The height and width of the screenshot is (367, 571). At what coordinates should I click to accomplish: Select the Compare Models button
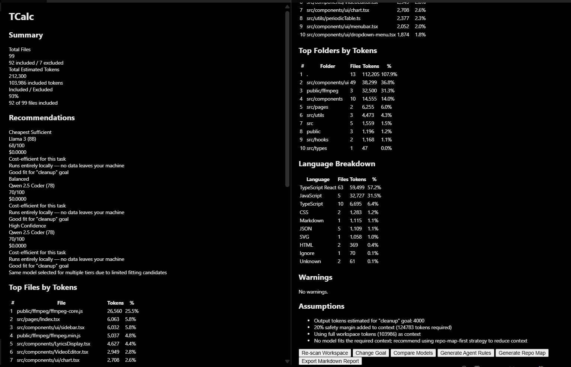(413, 353)
